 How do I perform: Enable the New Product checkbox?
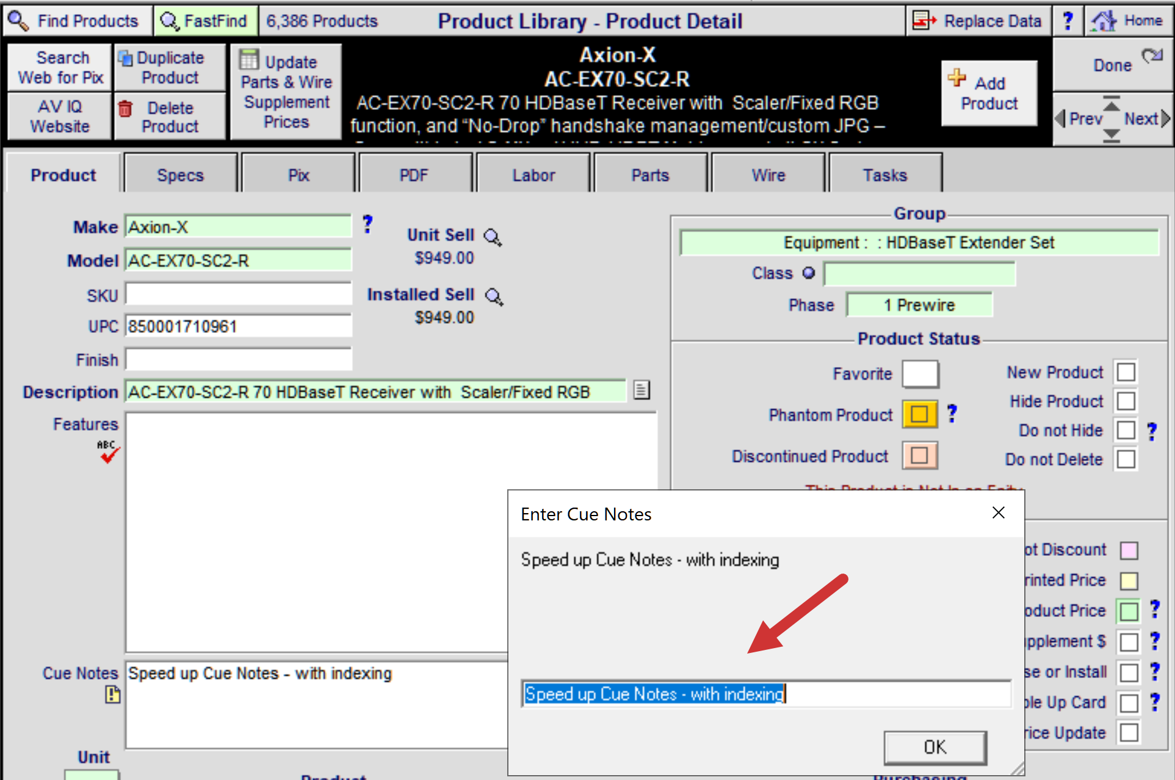[x=1126, y=372]
